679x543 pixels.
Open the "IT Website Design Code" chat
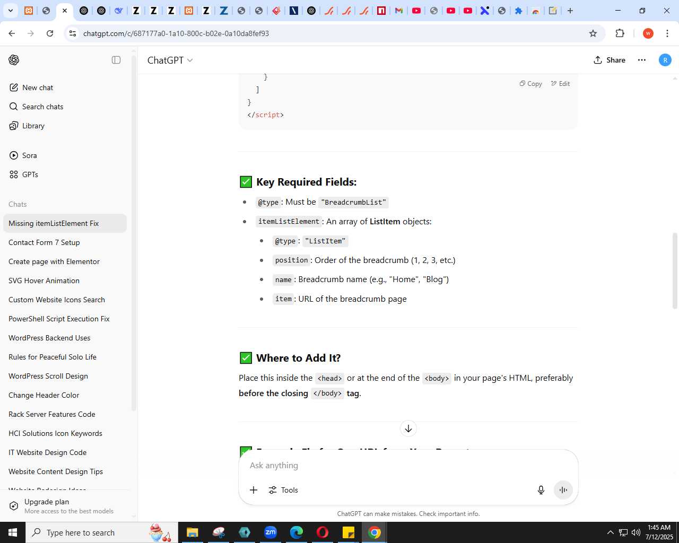(65, 452)
